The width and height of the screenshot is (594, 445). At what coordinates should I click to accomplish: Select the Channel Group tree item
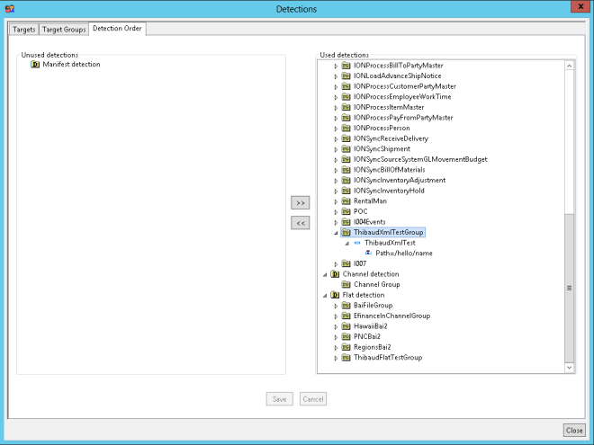coord(376,284)
